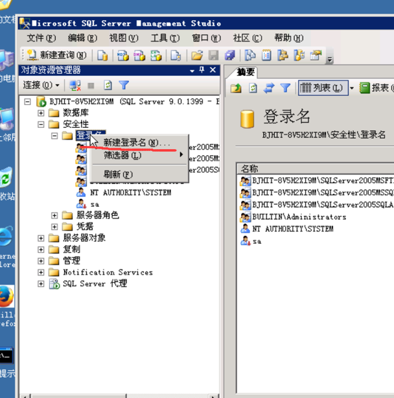Select NT AUTHORITY\SYSTEM in Object Explorer tree

(x=131, y=193)
